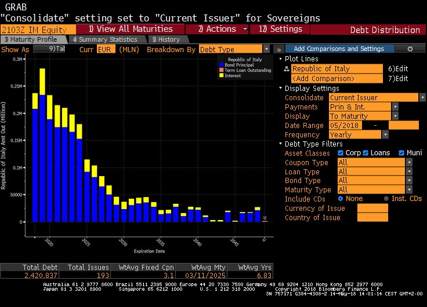
Task: Click the WtAvg Mty value 03/11/2025
Action: coord(205,276)
